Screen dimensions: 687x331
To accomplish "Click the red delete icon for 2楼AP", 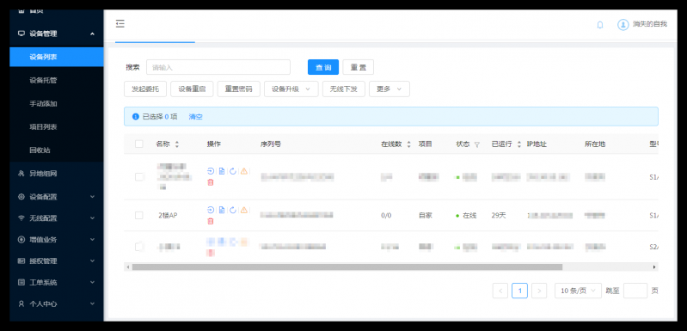I will pos(211,222).
